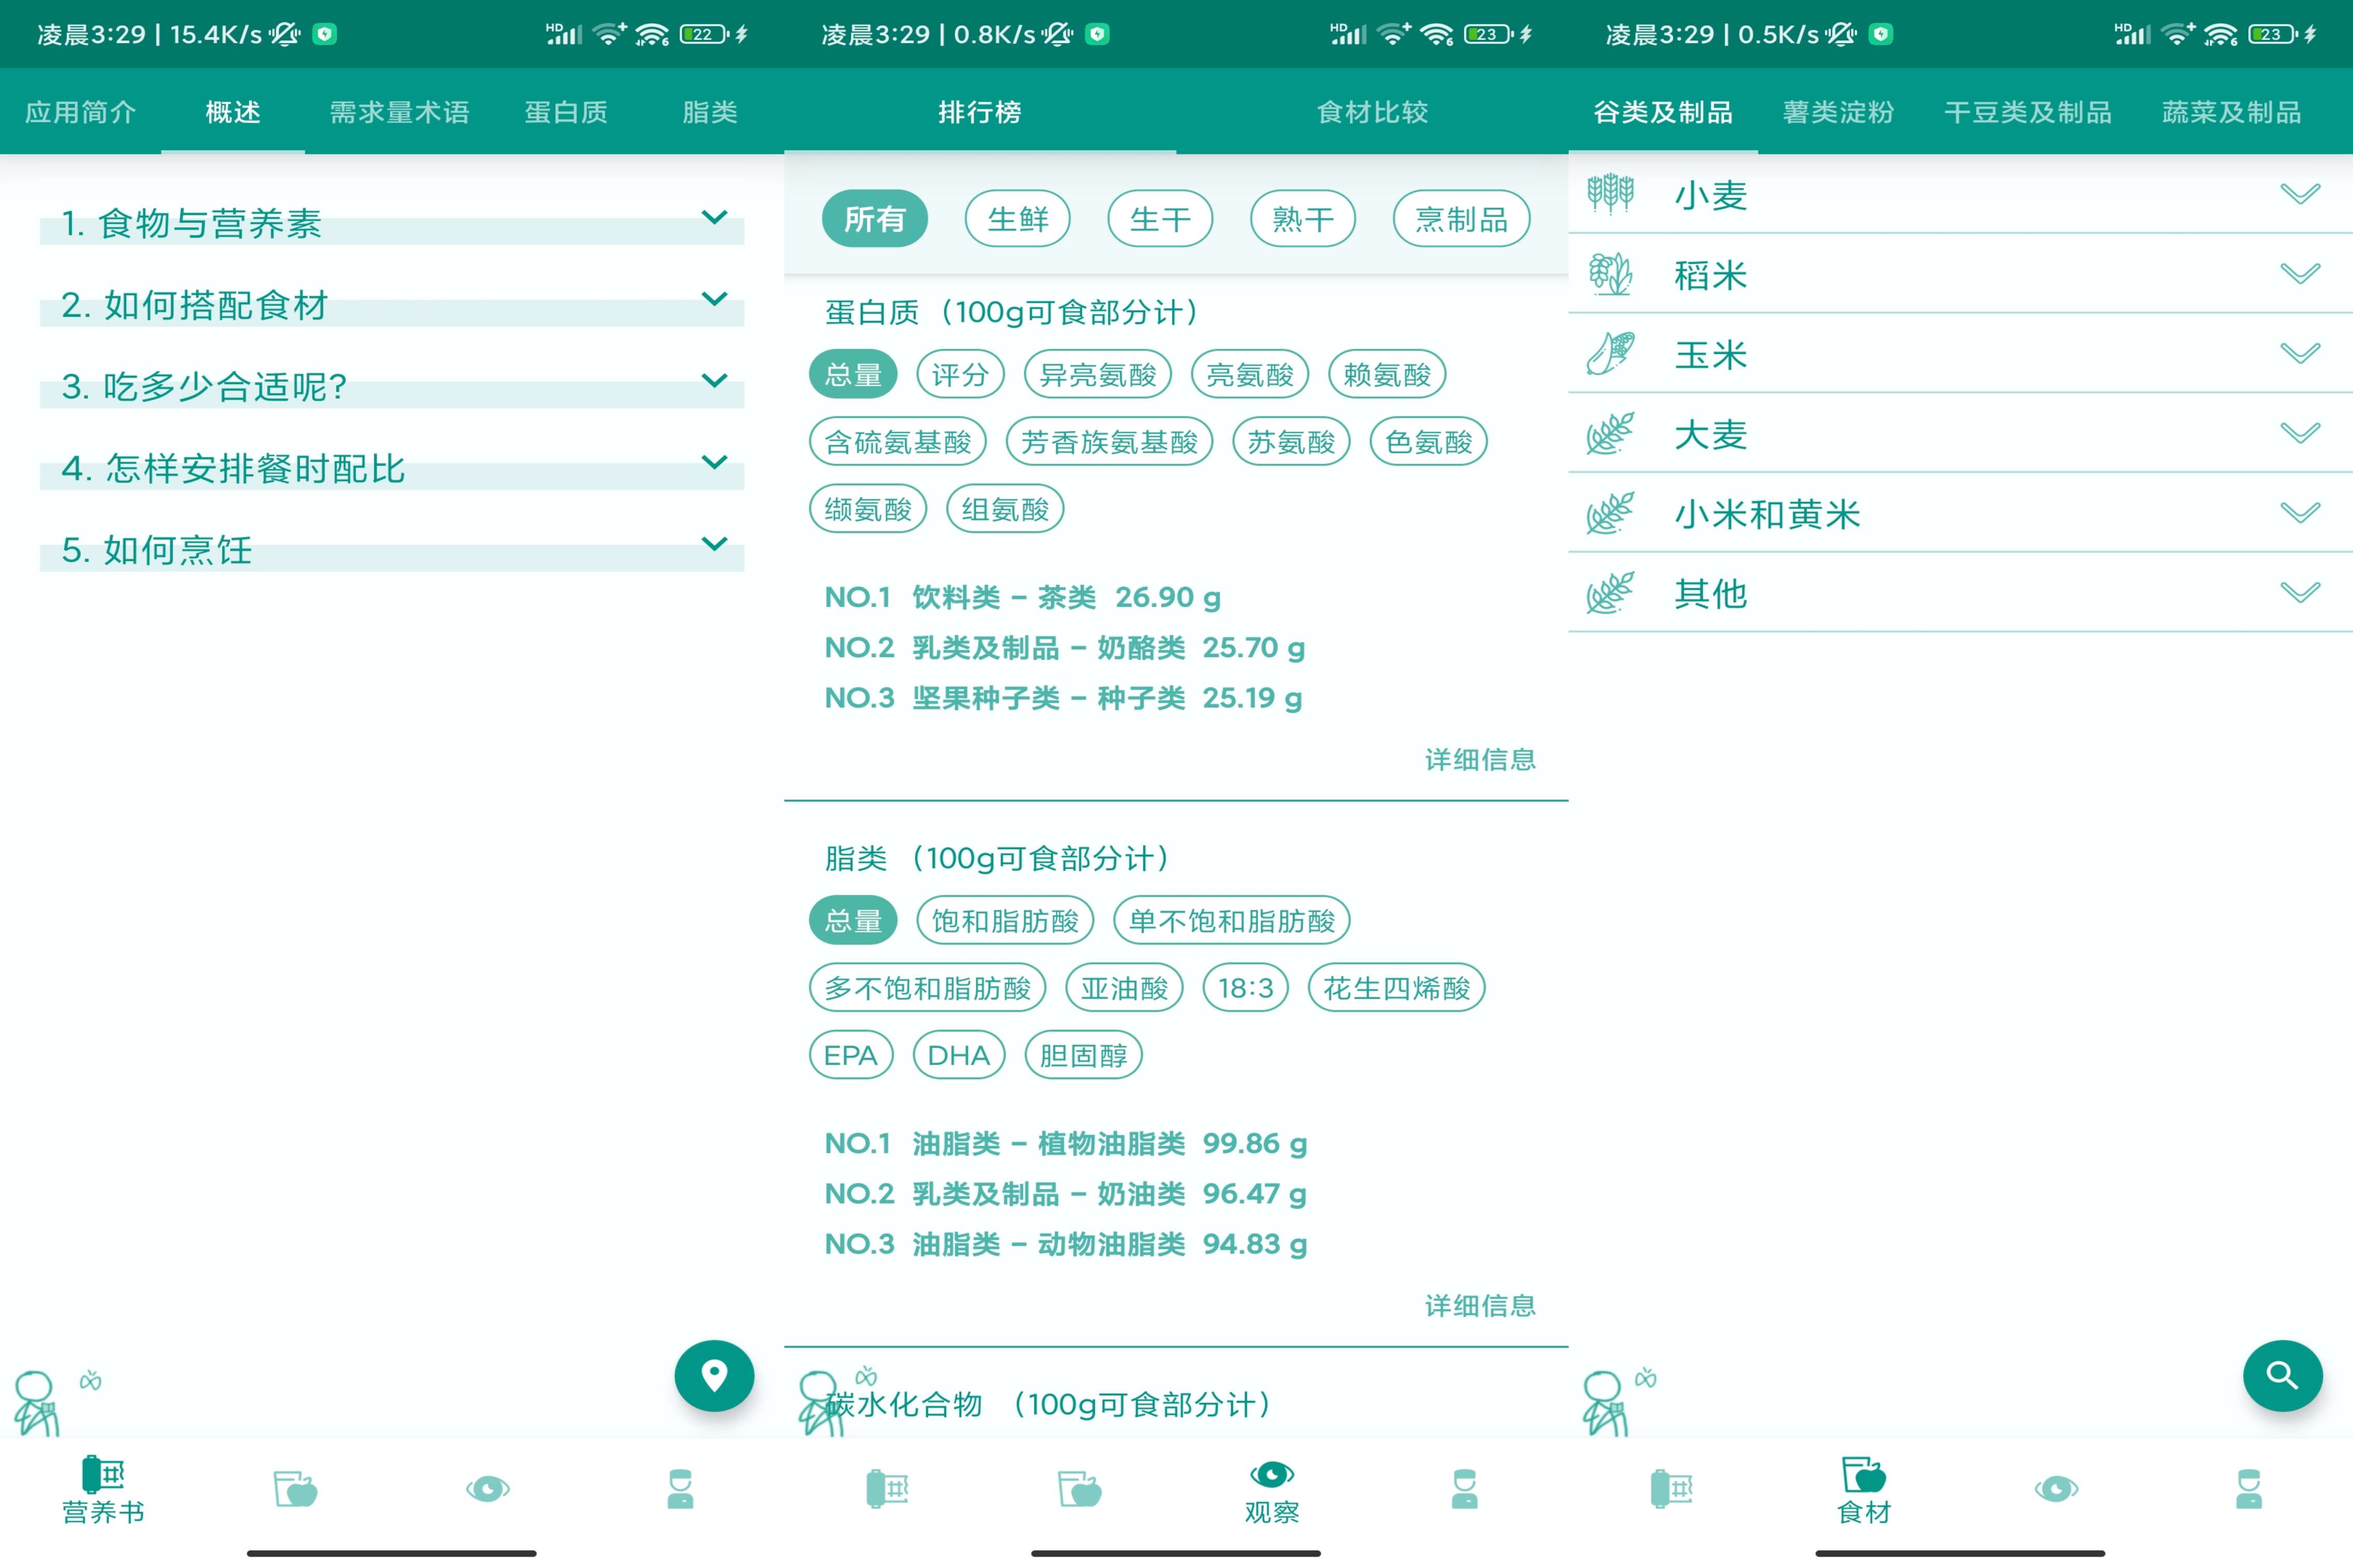Open 详细信息 under the fat ranking
Image resolution: width=2353 pixels, height=1568 pixels.
(x=1480, y=1305)
